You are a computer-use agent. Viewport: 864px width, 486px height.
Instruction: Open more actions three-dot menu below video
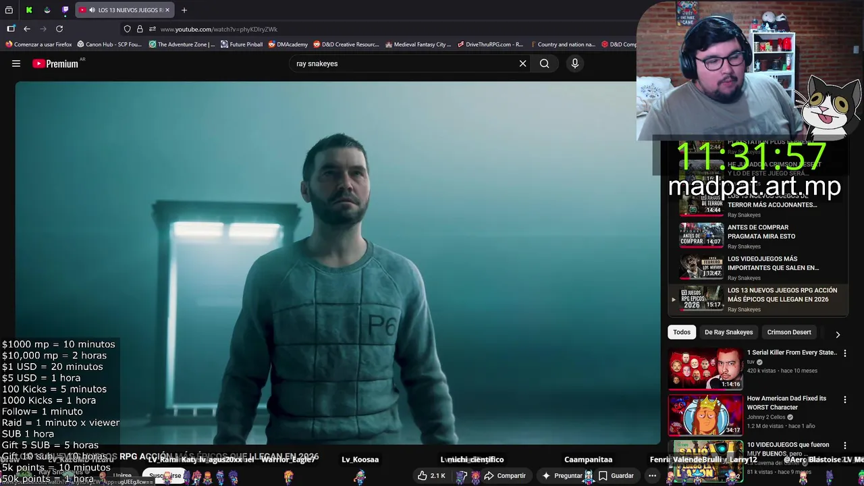point(652,476)
